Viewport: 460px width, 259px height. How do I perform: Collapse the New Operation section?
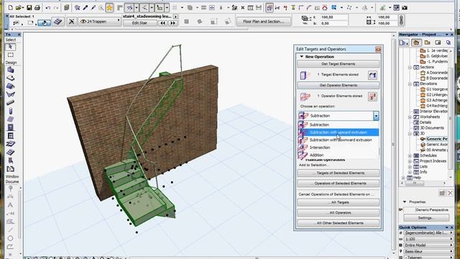[302, 56]
